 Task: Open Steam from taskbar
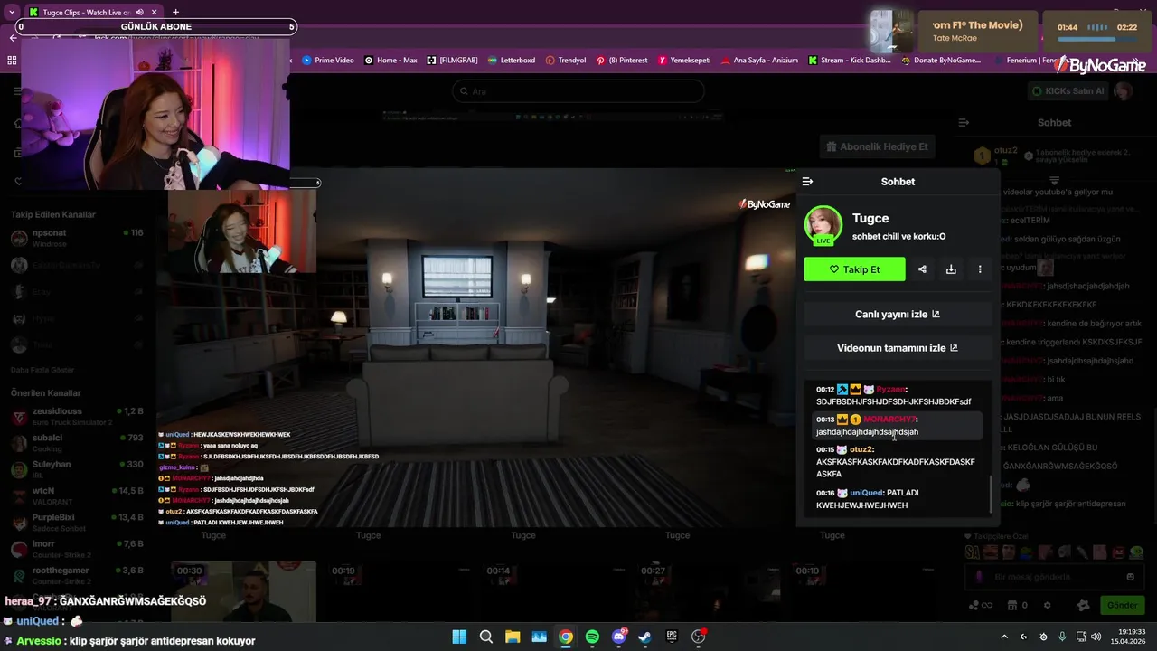pyautogui.click(x=644, y=637)
